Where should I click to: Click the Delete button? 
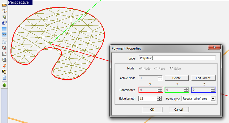[x=177, y=78]
